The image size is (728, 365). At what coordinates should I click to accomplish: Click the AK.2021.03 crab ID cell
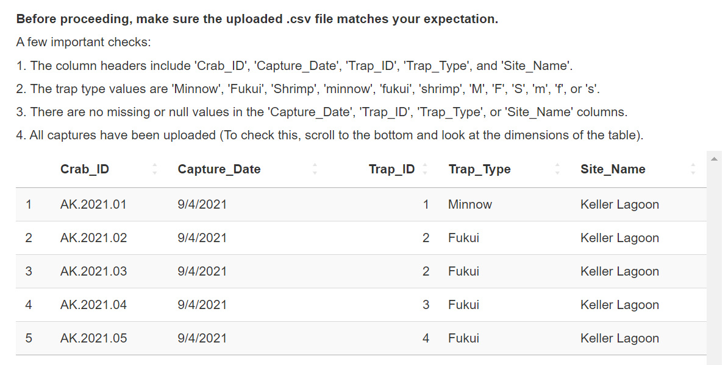93,271
